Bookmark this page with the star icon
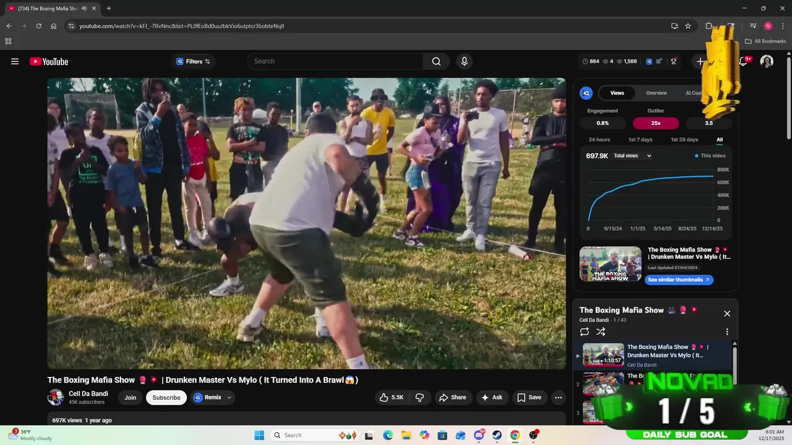Screen dimensions: 792x445 tap(688, 26)
